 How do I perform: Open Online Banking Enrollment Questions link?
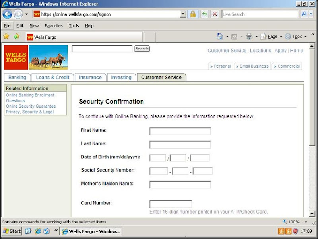tap(30, 98)
